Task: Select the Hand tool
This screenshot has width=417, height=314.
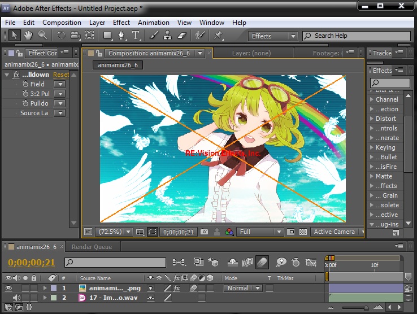Action: tap(28, 36)
